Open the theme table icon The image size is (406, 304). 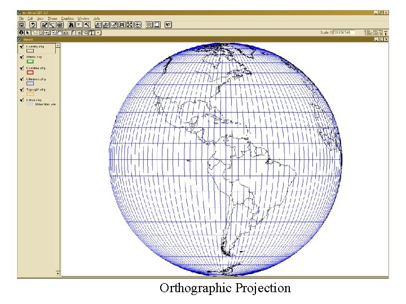[x=60, y=25]
